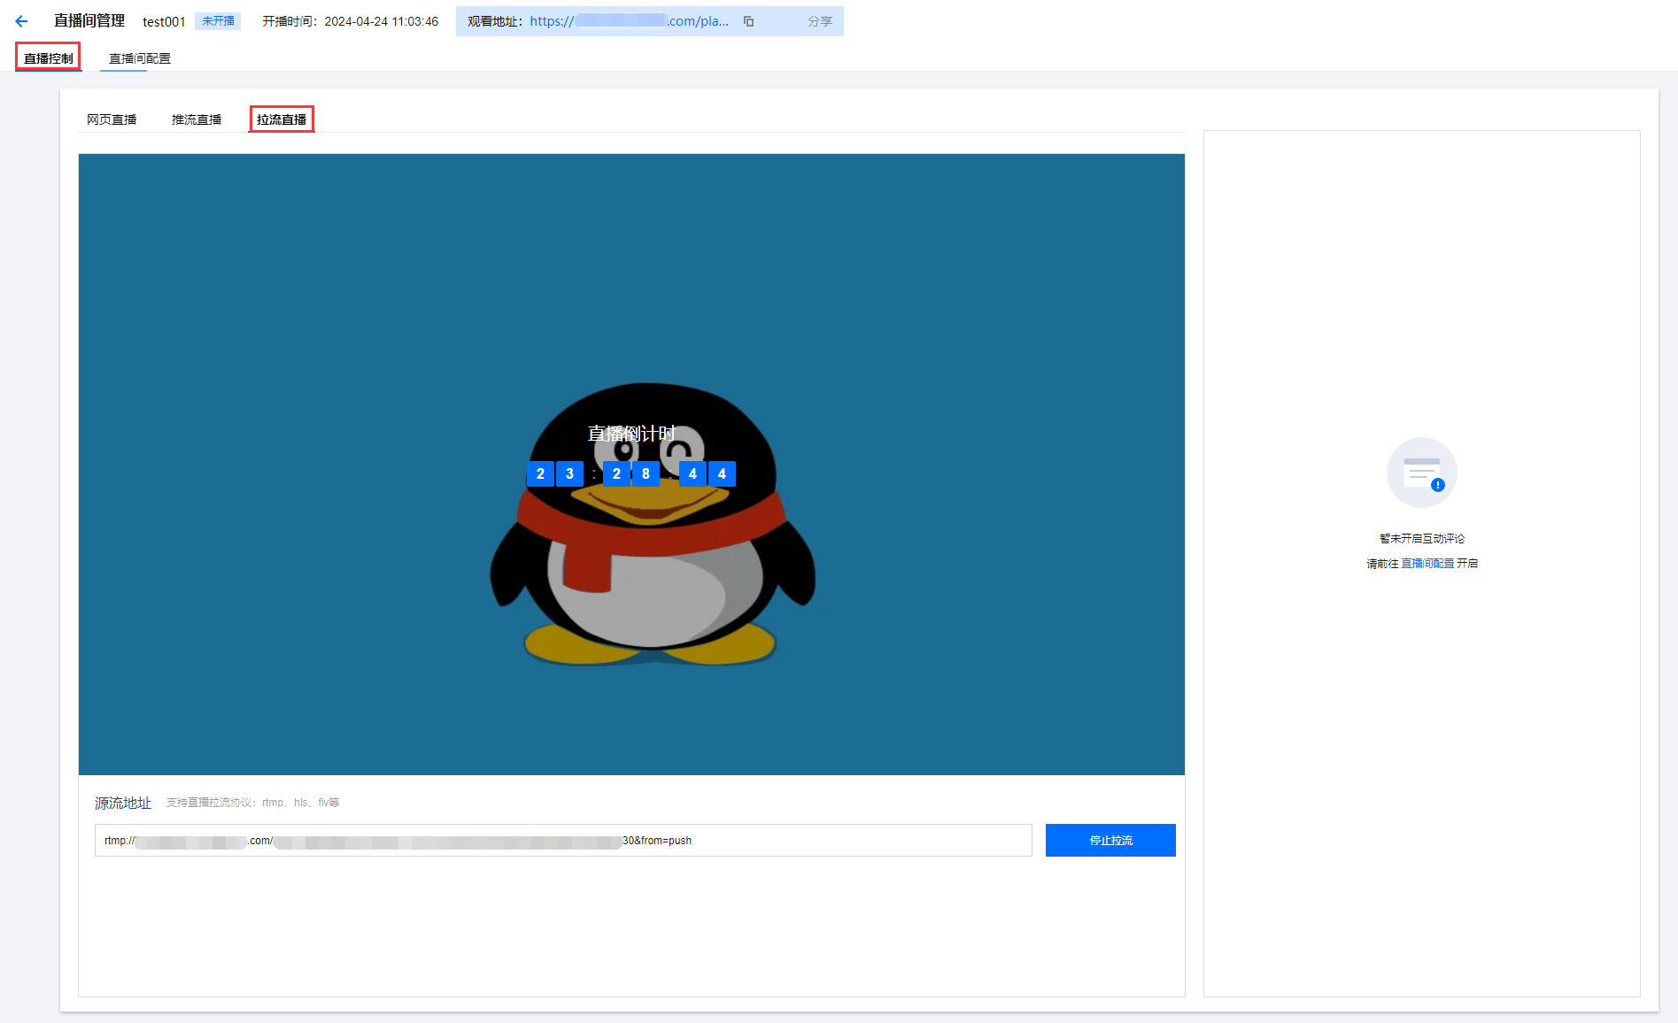Click the supported protocols hint text
The image size is (1678, 1023).
(x=253, y=803)
